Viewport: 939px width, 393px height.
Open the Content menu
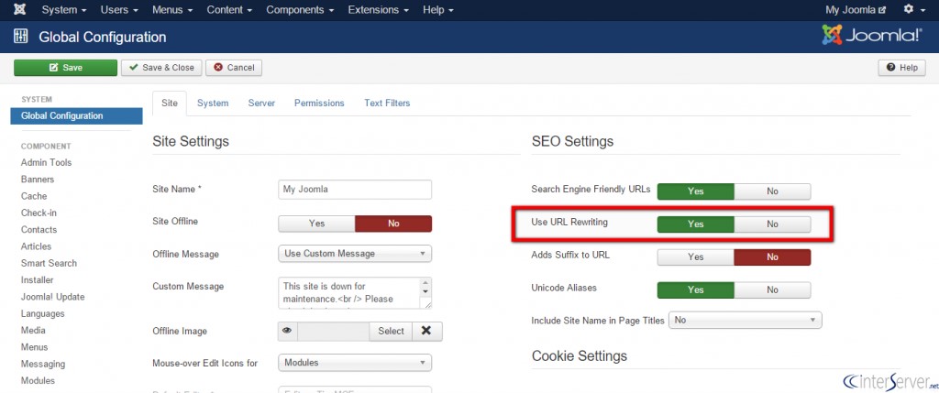229,9
